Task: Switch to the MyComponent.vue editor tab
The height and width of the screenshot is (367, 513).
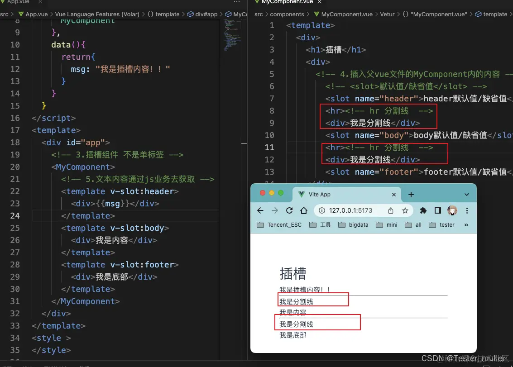Action: pyautogui.click(x=288, y=2)
